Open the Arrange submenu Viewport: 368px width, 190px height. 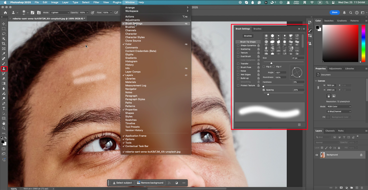click(x=156, y=7)
